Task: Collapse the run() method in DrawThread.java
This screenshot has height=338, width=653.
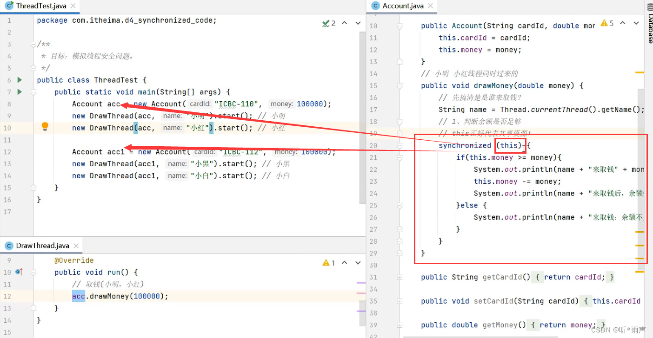Action: tap(33, 272)
